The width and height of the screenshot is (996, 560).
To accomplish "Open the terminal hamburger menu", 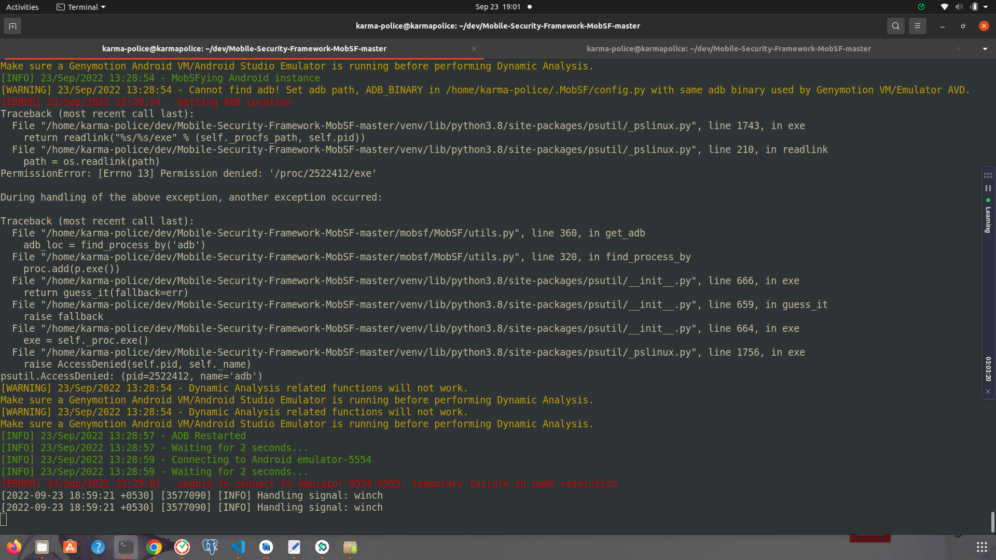I will click(918, 25).
